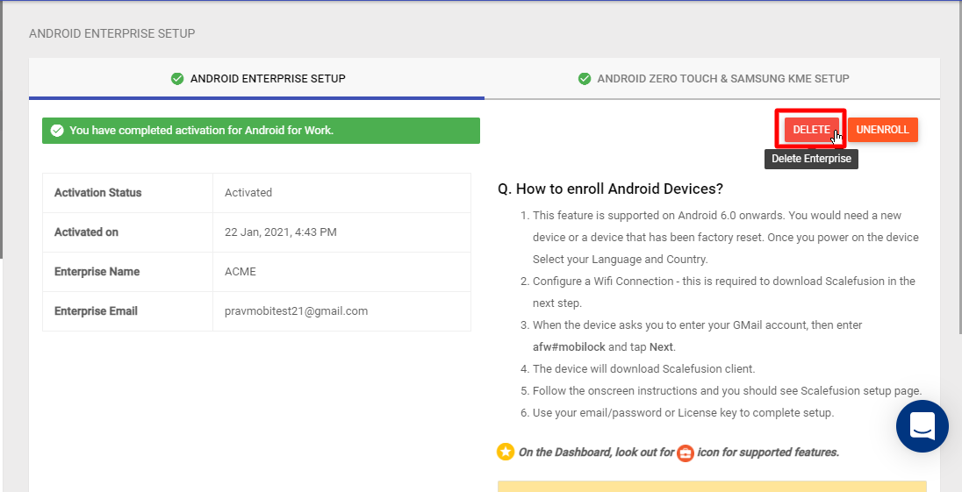Click the yellow star icon beside Dashboard note
This screenshot has width=962, height=492.
coord(506,453)
